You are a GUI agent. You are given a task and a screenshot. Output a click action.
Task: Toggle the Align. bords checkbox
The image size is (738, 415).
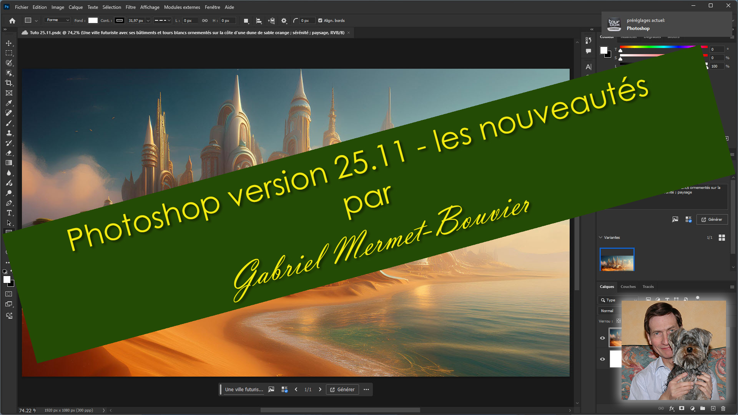click(x=320, y=21)
